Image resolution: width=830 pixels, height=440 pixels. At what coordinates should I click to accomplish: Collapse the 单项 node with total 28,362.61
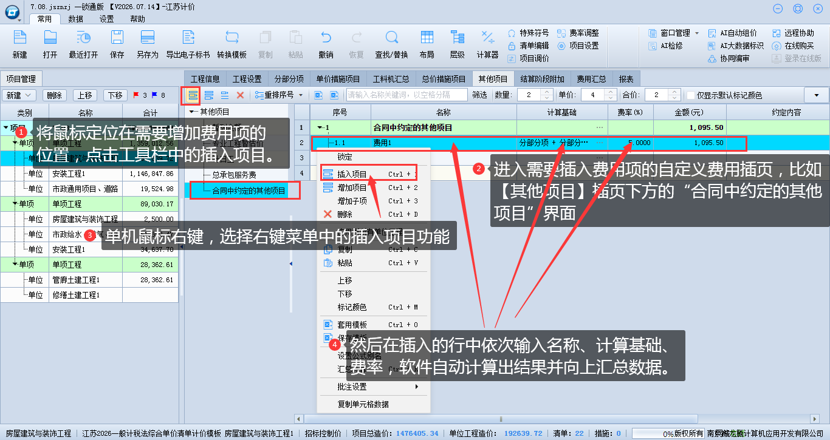pyautogui.click(x=15, y=265)
